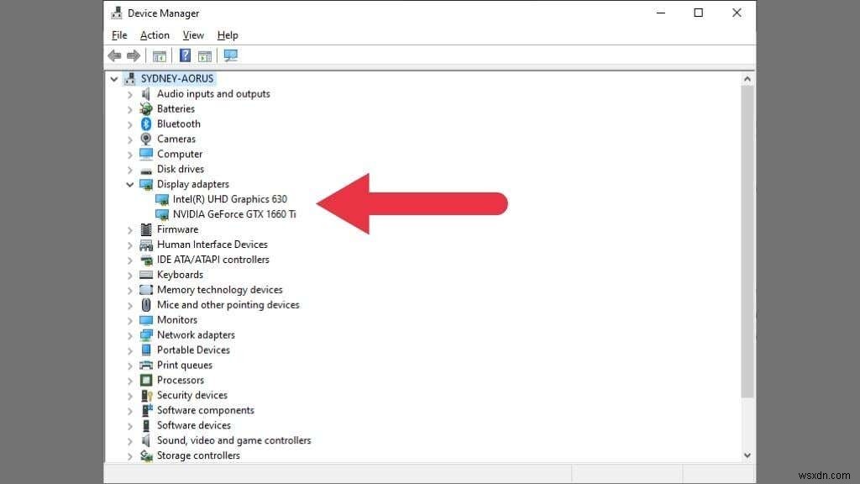Screen dimensions: 860x484
Task: Minimize the Device Manager window
Action: tap(661, 13)
